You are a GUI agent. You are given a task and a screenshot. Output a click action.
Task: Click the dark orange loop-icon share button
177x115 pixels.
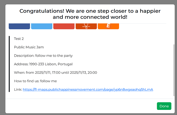(x=86, y=26)
